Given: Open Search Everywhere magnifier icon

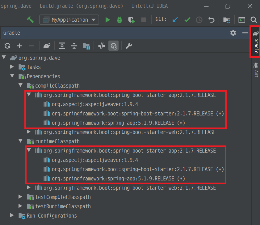Looking at the screenshot, I should (x=254, y=20).
